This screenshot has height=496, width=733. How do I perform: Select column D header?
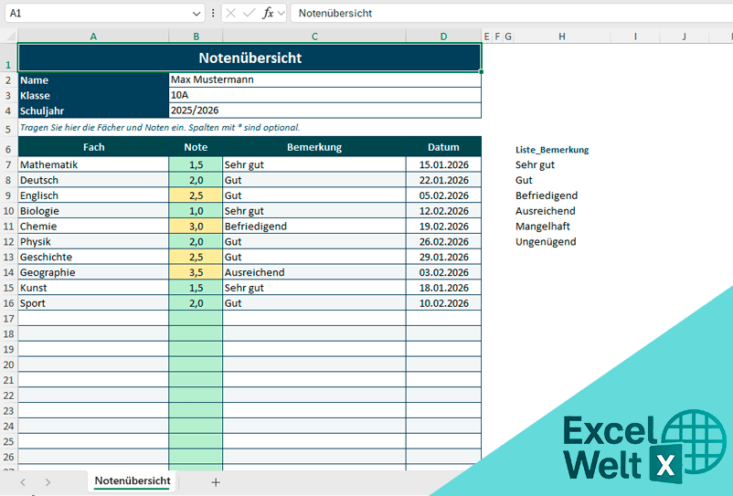click(x=443, y=37)
